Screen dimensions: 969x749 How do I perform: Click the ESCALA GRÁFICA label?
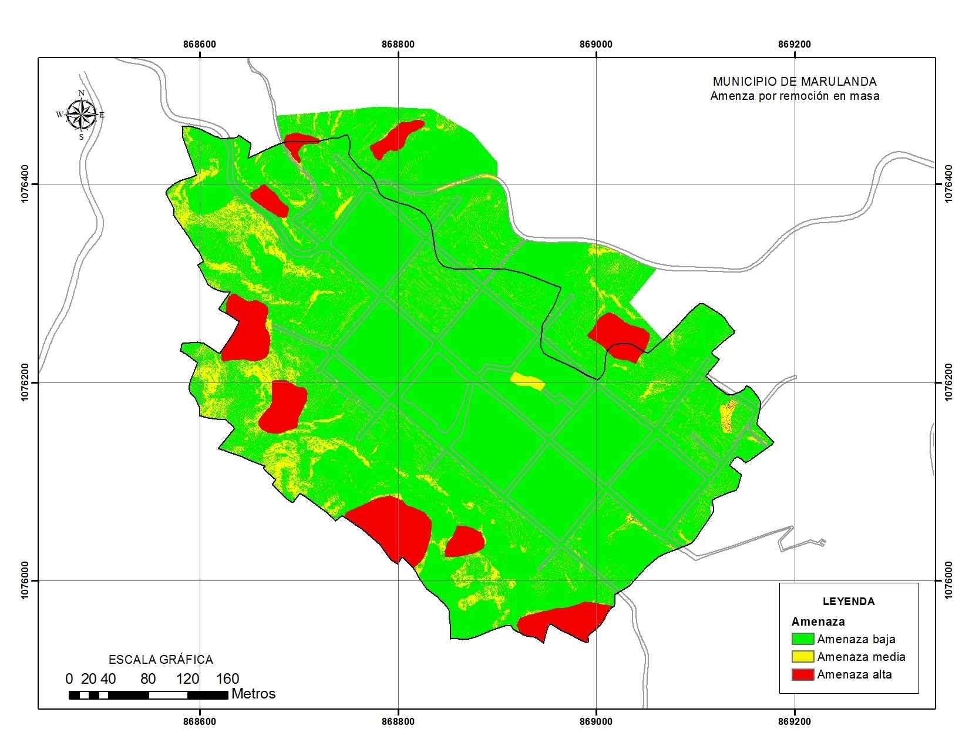pos(160,660)
